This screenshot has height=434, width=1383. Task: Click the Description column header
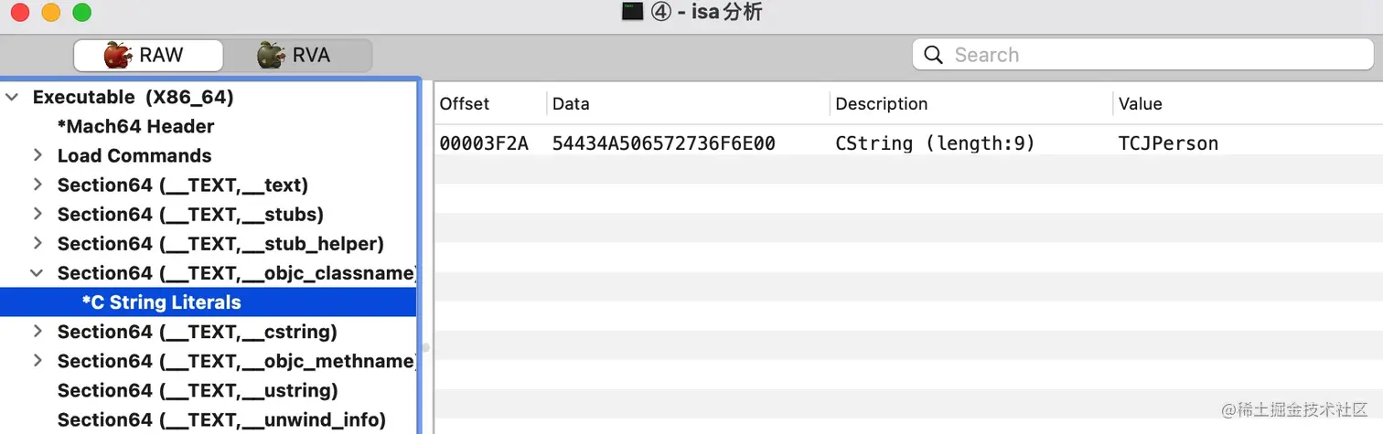click(881, 104)
